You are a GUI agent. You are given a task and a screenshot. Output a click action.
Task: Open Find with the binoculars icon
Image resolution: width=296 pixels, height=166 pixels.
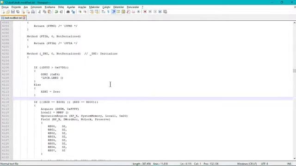68,12
